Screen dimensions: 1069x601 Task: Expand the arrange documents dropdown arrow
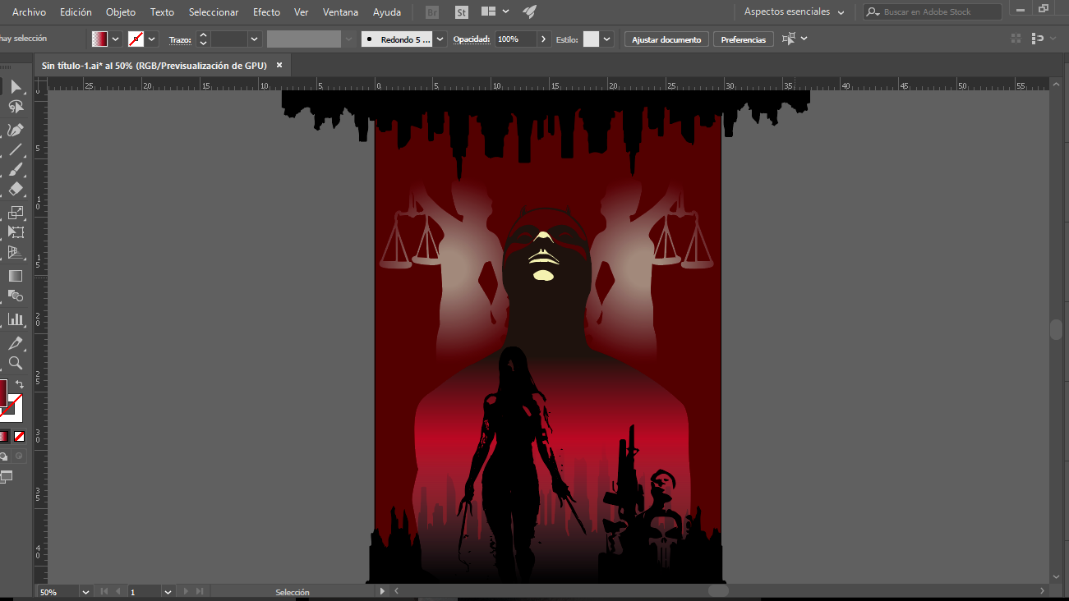pyautogui.click(x=505, y=11)
